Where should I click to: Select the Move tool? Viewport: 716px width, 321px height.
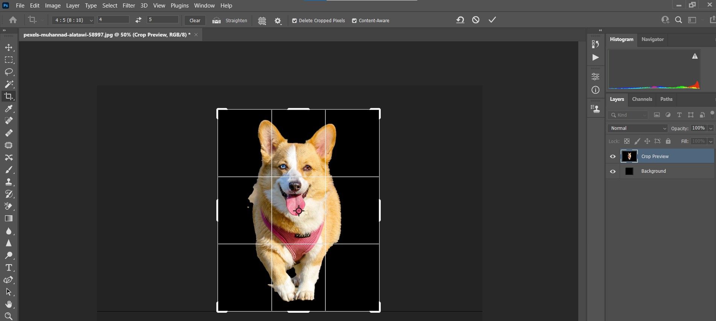(9, 47)
